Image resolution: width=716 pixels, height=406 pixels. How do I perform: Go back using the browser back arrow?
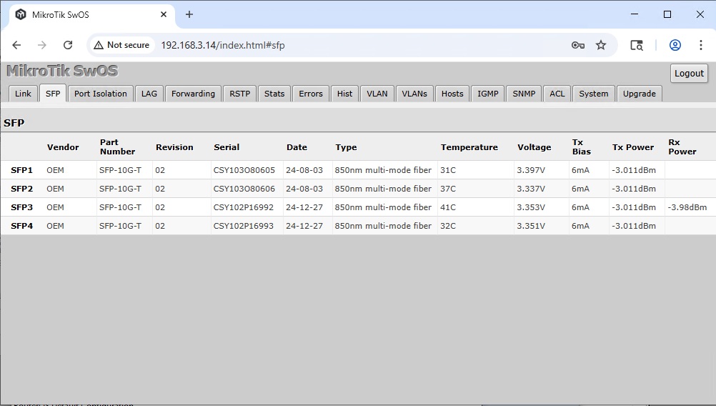(x=16, y=45)
